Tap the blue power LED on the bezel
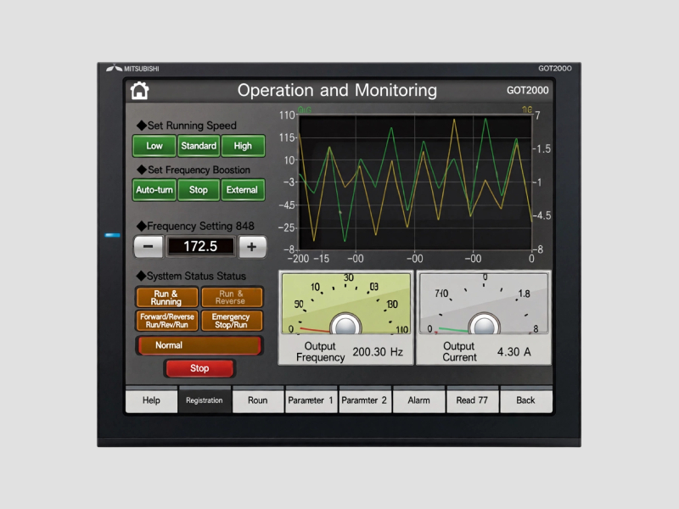 tap(113, 235)
